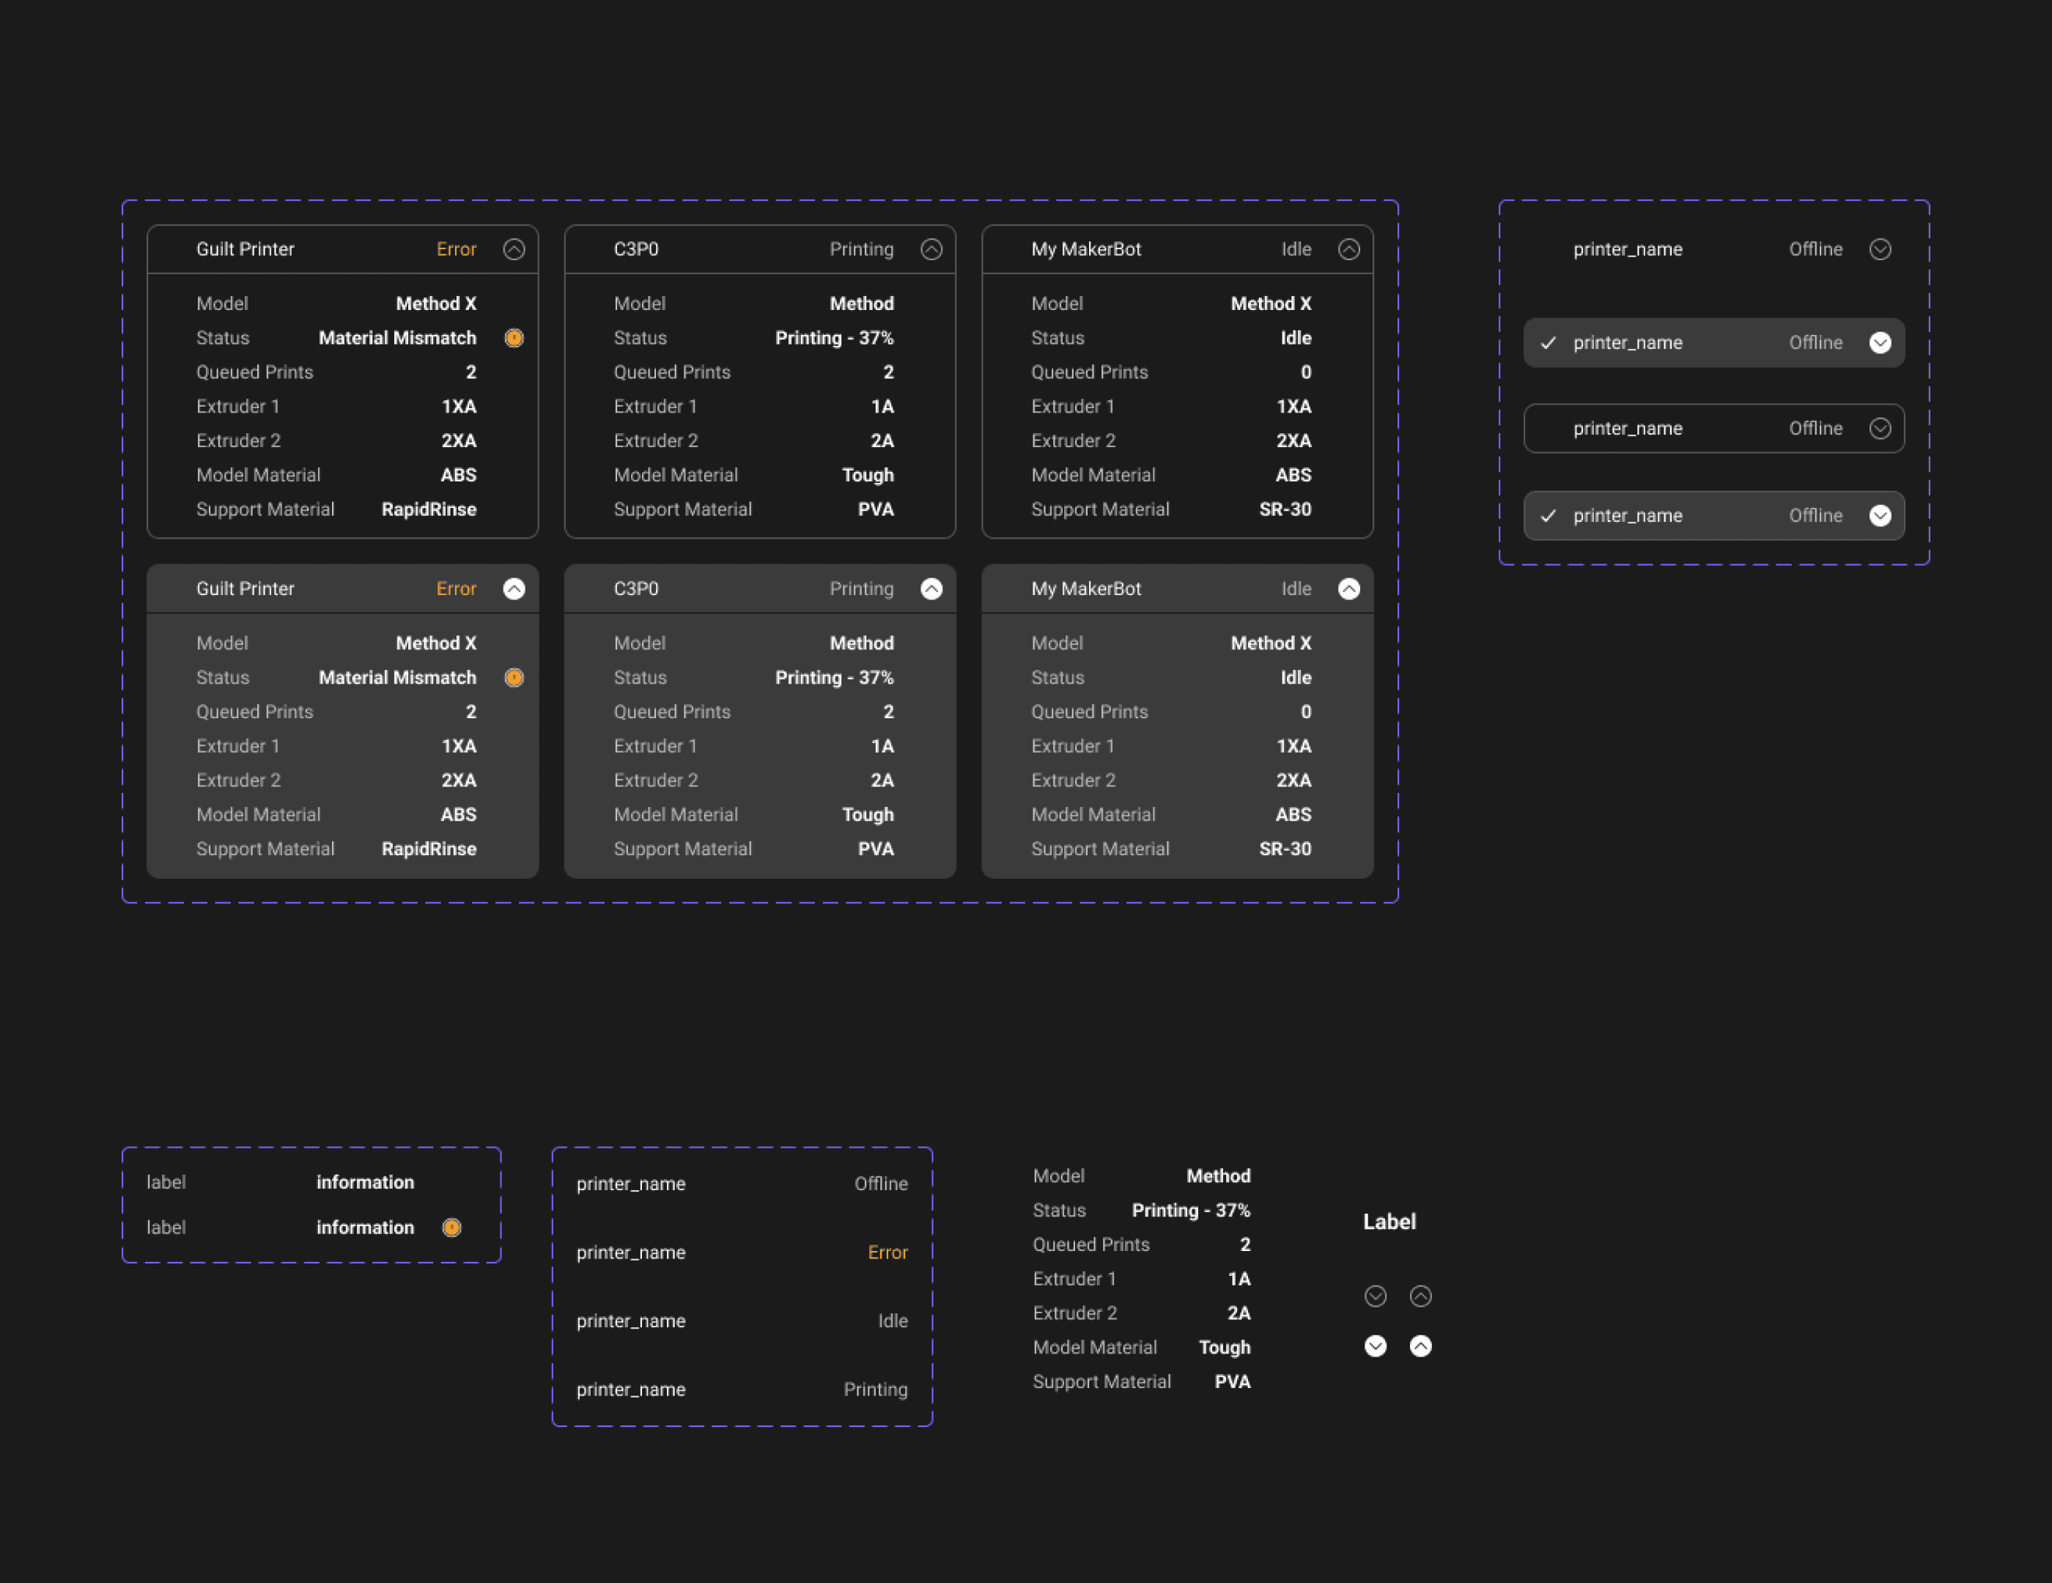Image resolution: width=2052 pixels, height=1583 pixels.
Task: Expand the top printer_name Offline dropdown
Action: tap(1880, 249)
